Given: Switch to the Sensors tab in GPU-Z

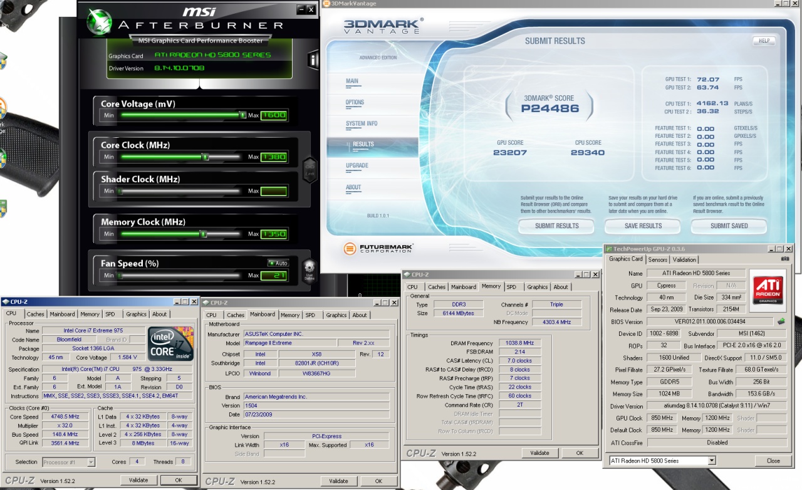Looking at the screenshot, I should [657, 259].
